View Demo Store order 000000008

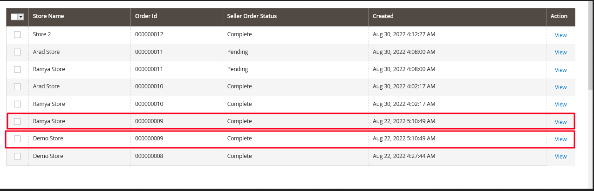(x=560, y=157)
